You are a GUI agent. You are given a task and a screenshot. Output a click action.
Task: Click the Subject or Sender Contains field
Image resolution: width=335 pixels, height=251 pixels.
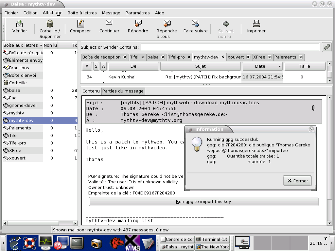230,47
